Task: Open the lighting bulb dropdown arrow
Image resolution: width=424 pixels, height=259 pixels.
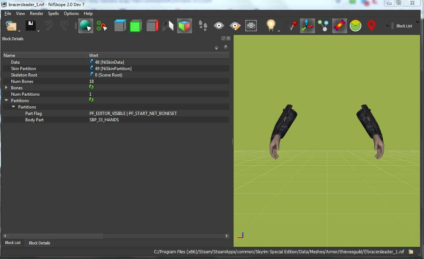Action: click(279, 31)
